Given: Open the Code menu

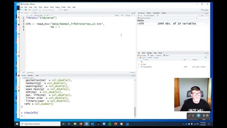Looking at the screenshot, I should 31,7.
